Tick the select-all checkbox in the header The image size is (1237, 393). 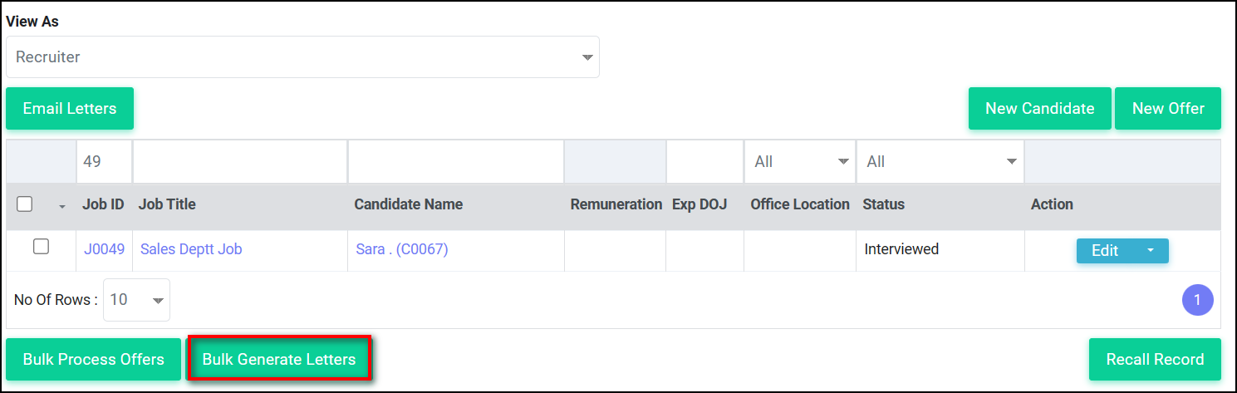tap(25, 204)
